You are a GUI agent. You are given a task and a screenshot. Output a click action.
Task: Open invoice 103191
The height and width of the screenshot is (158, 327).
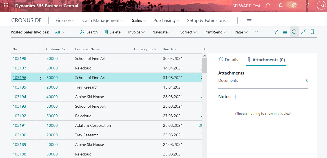point(19,125)
